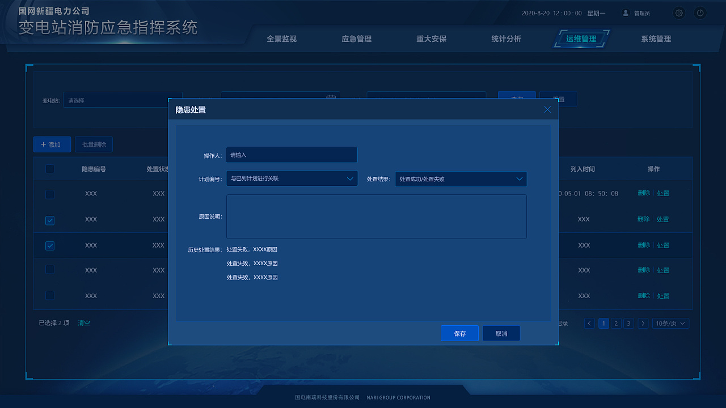Click the 管理员 user avatar icon
The width and height of the screenshot is (726, 408).
626,12
